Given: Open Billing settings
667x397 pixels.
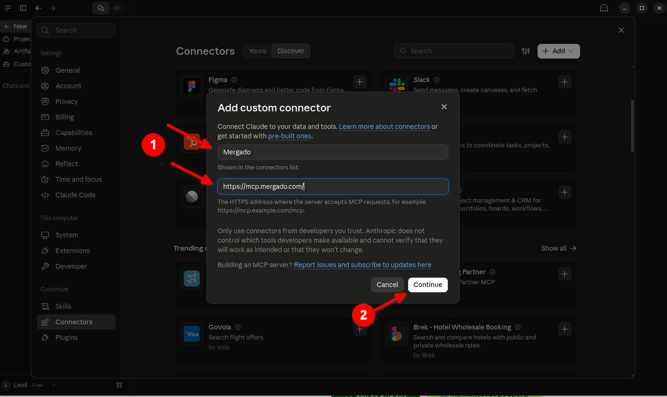Looking at the screenshot, I should [76, 117].
